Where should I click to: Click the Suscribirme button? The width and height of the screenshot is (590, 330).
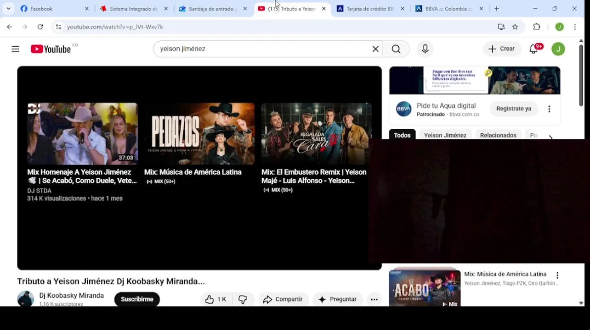click(137, 299)
